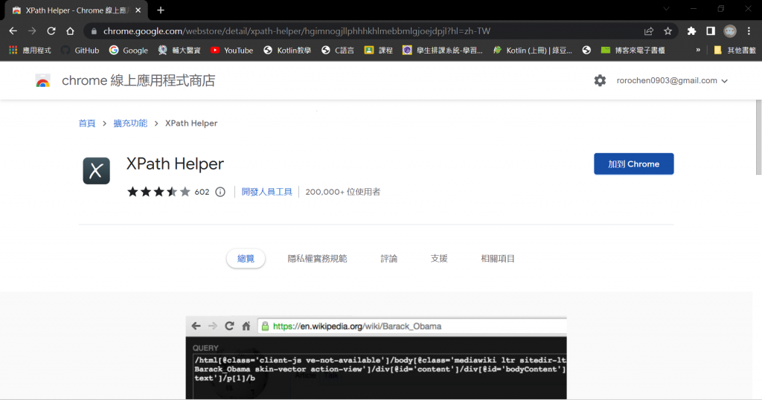Open the 博客來電子書櫃 bookmark
Image resolution: width=762 pixels, height=400 pixels.
(x=633, y=50)
